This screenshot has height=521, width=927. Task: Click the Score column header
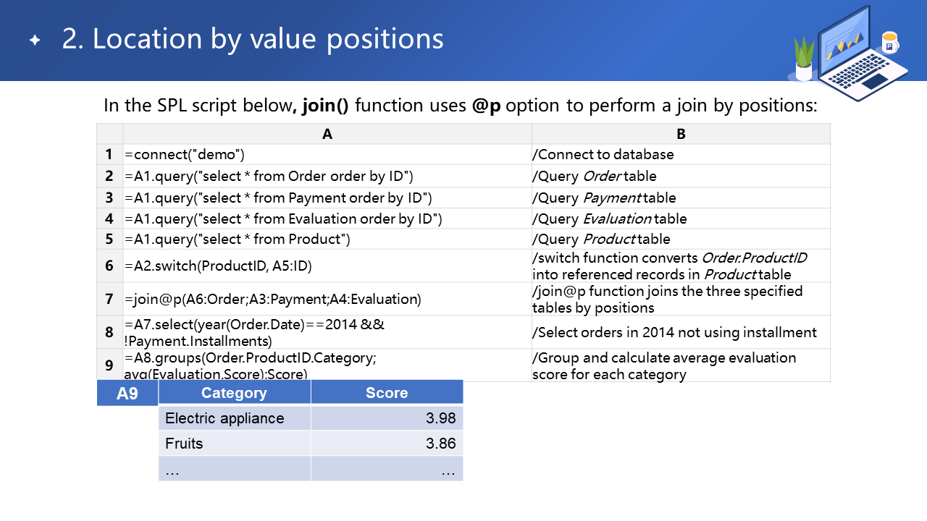click(x=387, y=393)
